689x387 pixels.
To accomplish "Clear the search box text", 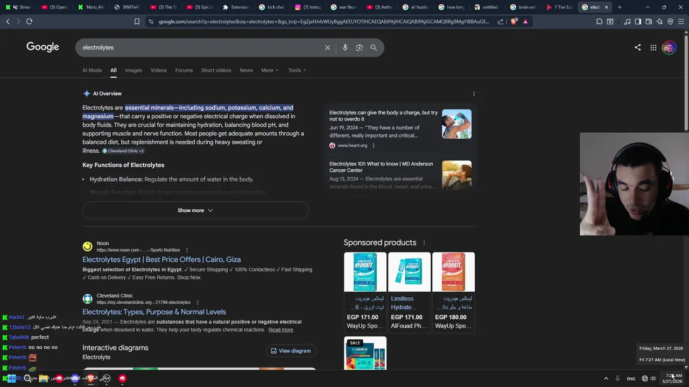I will [327, 47].
